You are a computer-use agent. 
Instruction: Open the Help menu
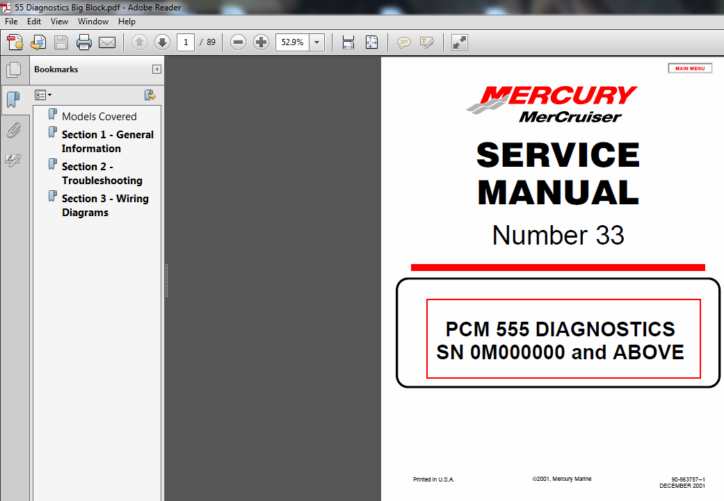[x=127, y=22]
